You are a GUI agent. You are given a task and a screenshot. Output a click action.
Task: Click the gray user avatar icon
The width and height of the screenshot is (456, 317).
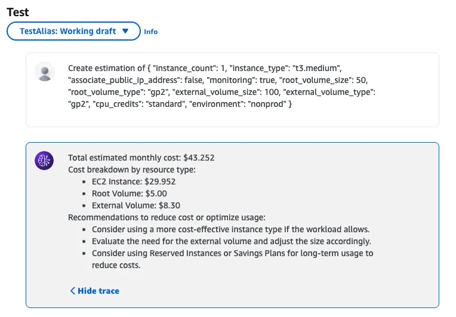pyautogui.click(x=45, y=72)
